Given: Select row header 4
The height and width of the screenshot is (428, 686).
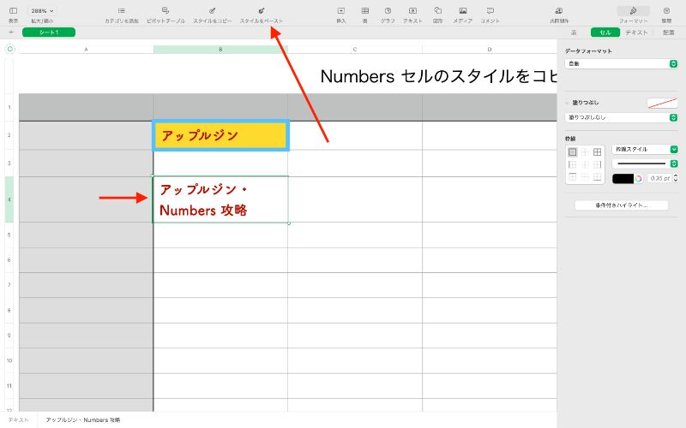Looking at the screenshot, I should click(9, 199).
